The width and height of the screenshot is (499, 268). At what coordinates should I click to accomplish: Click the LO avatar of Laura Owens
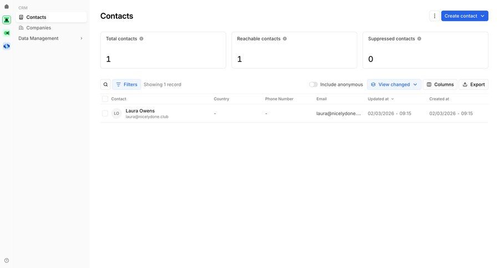click(x=116, y=114)
